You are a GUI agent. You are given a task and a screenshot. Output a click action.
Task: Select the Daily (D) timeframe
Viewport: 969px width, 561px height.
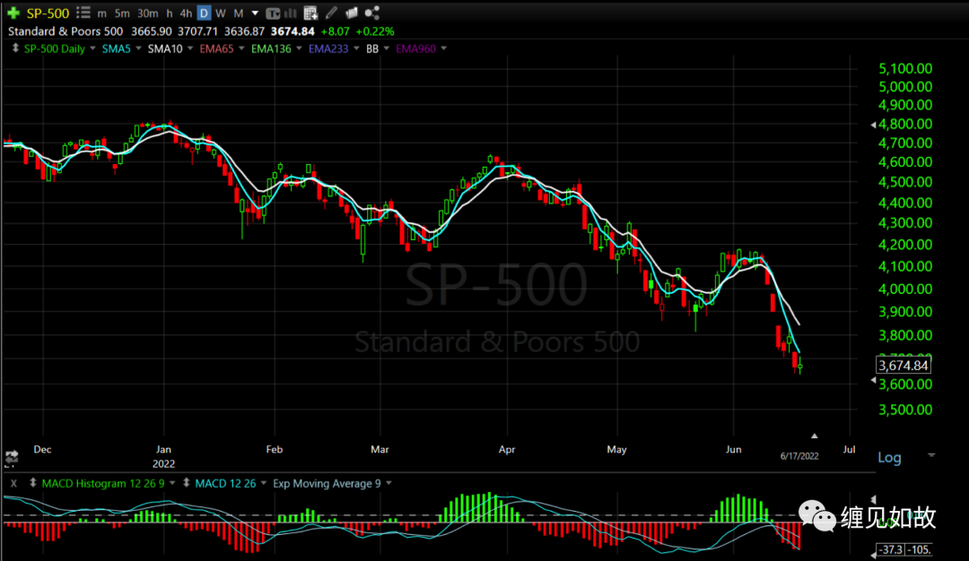[x=204, y=13]
